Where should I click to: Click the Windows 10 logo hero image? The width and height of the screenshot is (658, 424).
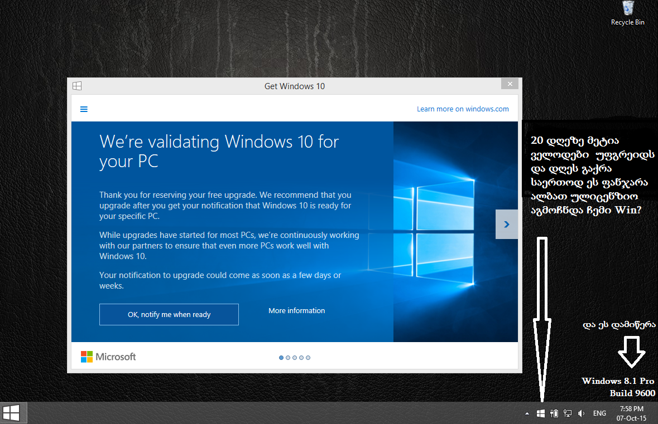(x=455, y=232)
